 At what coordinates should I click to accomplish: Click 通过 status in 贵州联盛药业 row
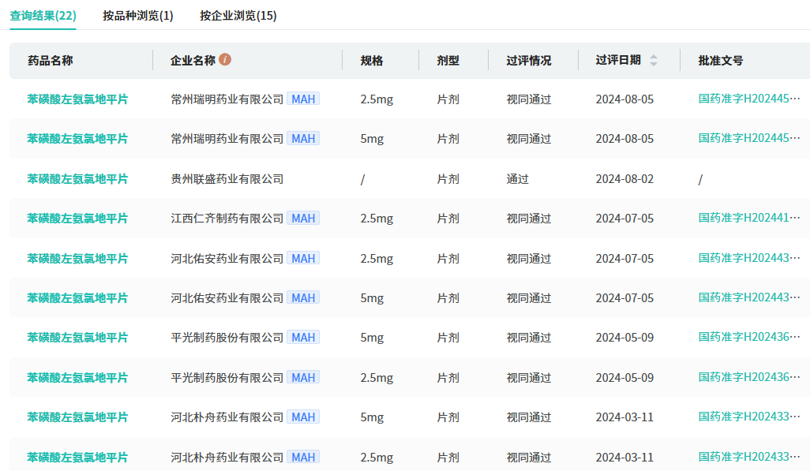(x=518, y=179)
